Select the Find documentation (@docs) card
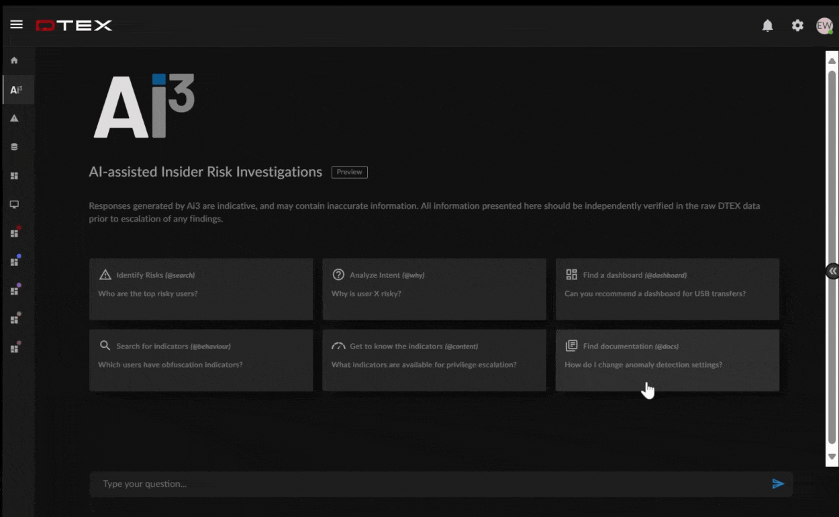The width and height of the screenshot is (839, 517). click(x=667, y=360)
